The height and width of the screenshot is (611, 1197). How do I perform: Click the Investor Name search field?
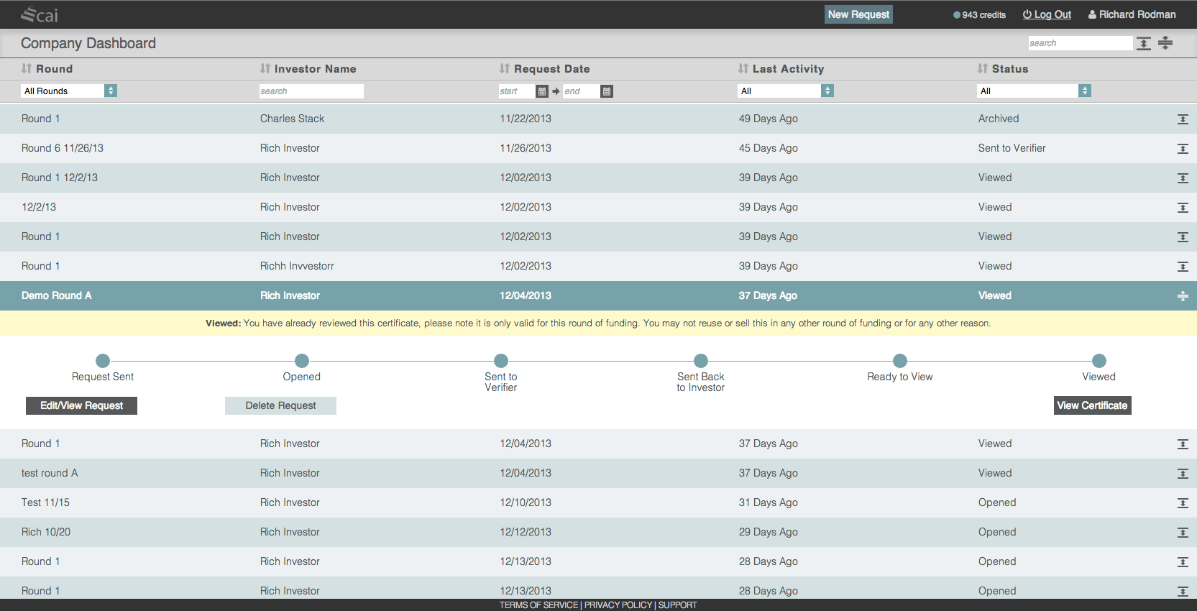coord(311,91)
